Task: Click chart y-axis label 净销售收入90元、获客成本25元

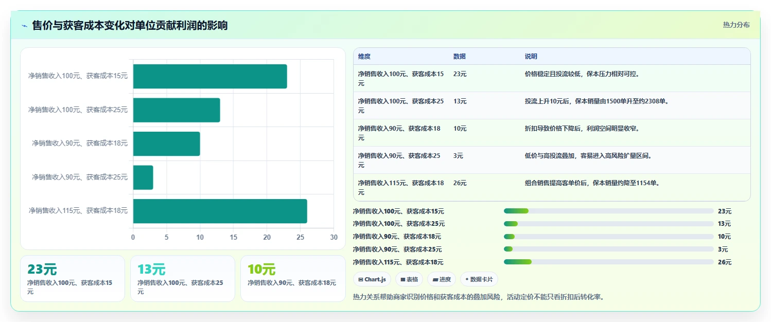Action: click(80, 177)
